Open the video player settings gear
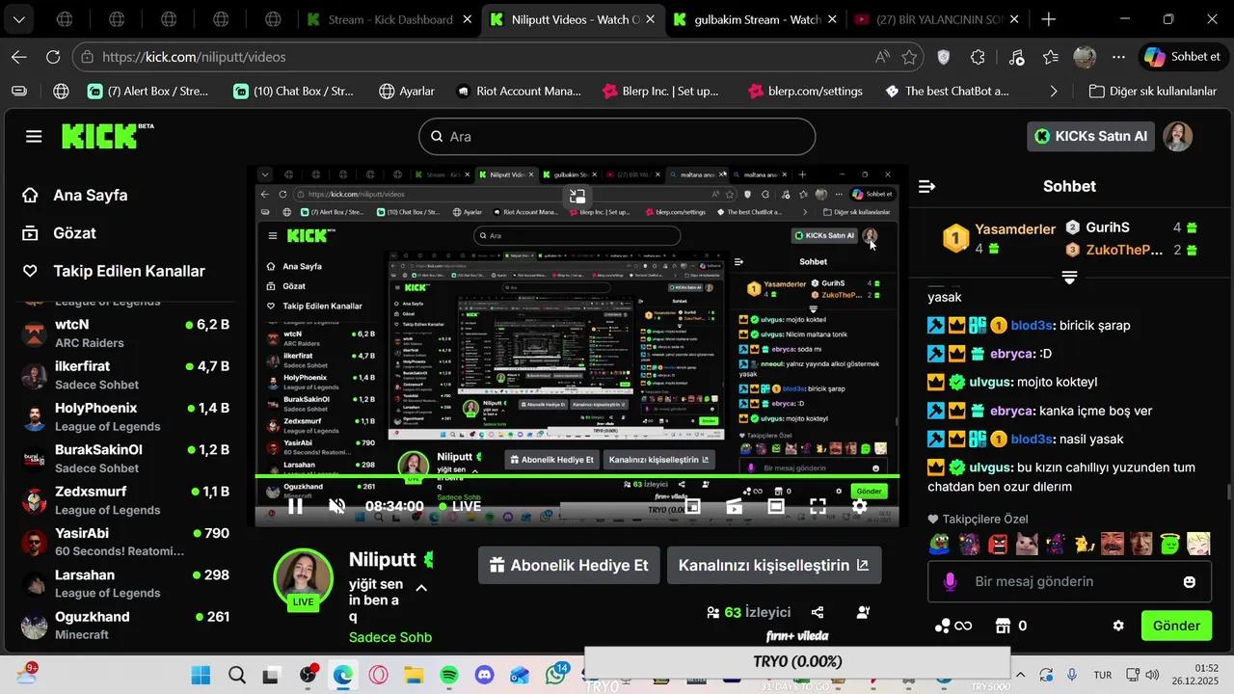 (859, 506)
